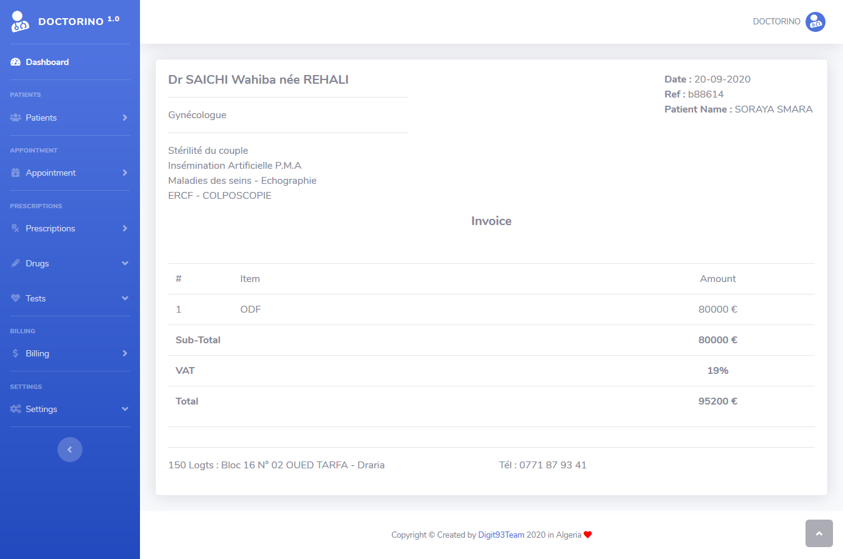Screen dimensions: 843x559
Task: Click the Settings gears icon
Action: (x=16, y=409)
